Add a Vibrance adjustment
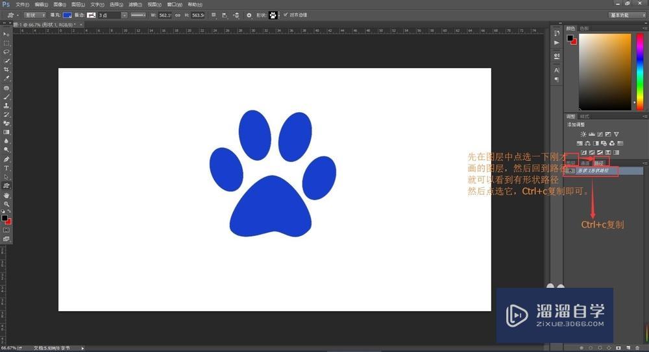 coord(617,134)
